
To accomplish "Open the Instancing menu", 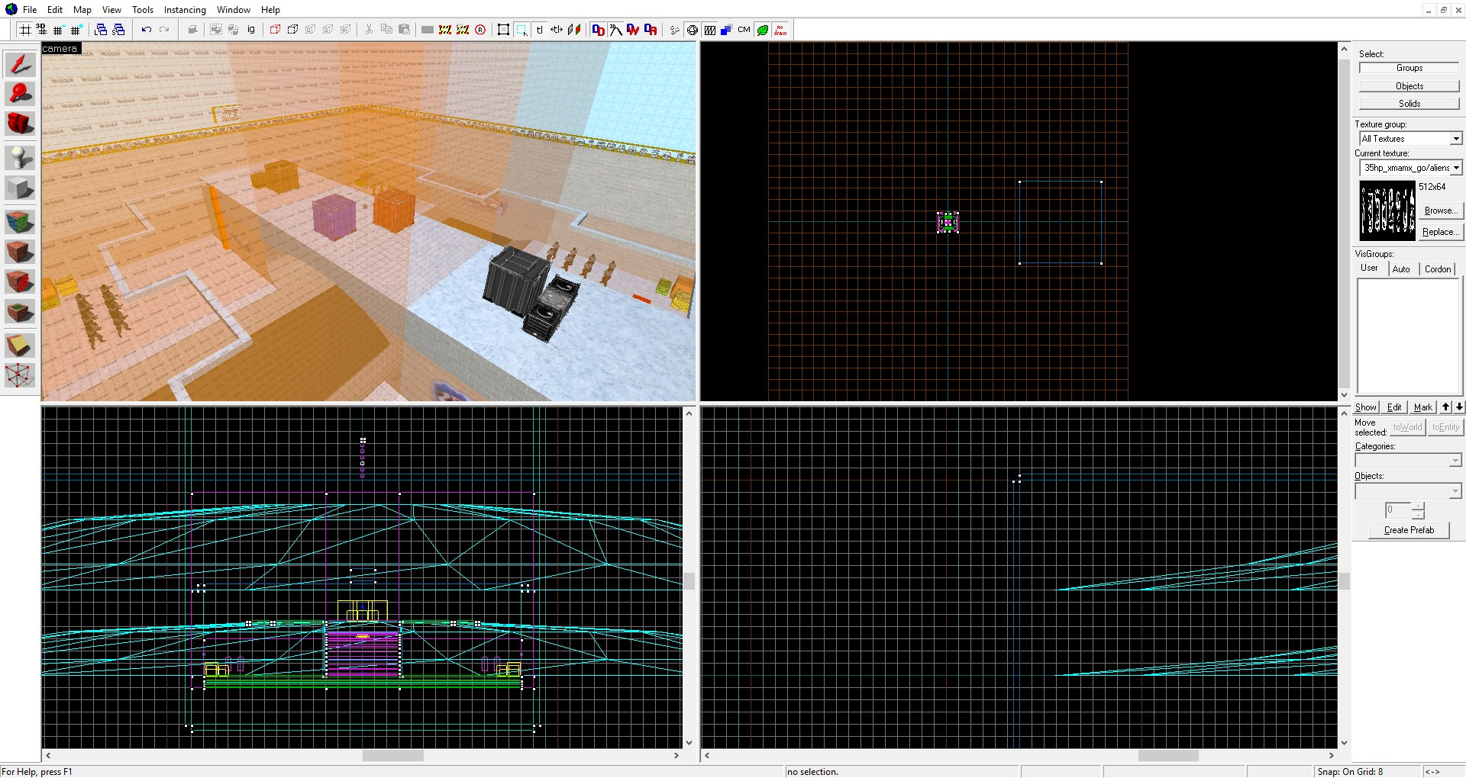I will click(185, 10).
